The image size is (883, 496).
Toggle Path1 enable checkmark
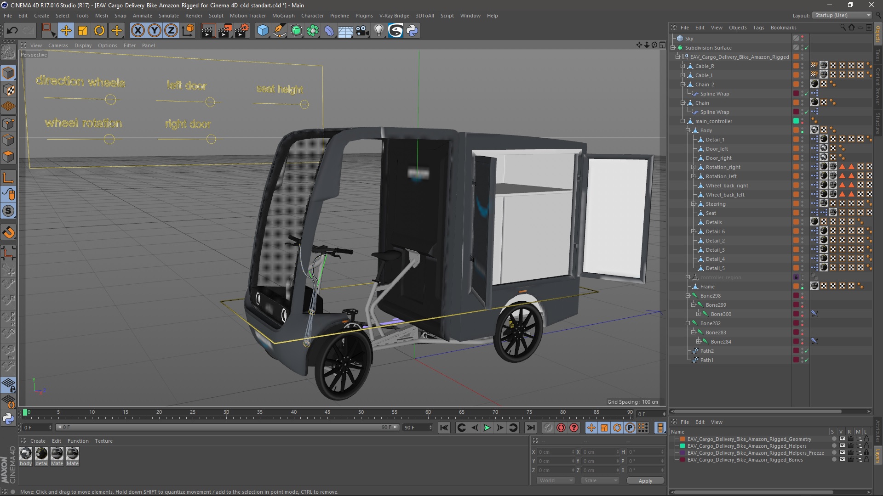[806, 360]
